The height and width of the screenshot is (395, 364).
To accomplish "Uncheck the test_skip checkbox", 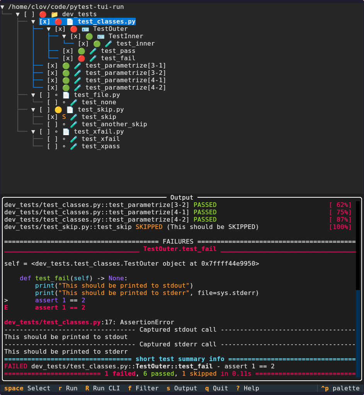I will [x=53, y=117].
